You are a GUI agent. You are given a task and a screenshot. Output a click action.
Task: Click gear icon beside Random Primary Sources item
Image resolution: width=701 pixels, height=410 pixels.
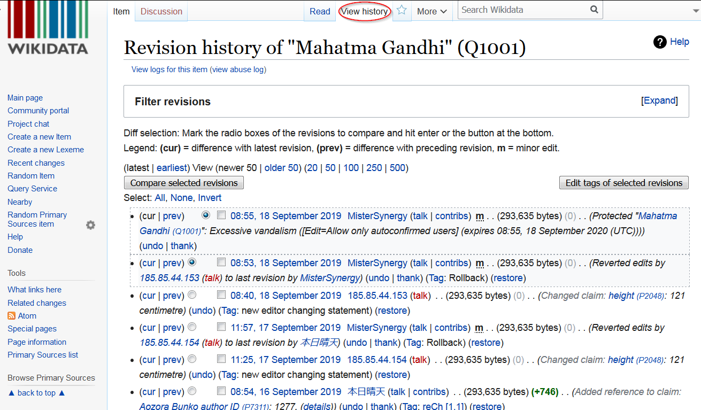tap(90, 225)
